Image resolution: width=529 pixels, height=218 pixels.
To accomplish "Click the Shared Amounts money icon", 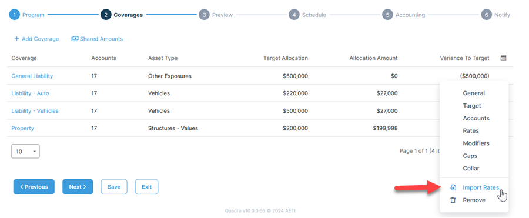I will point(75,39).
